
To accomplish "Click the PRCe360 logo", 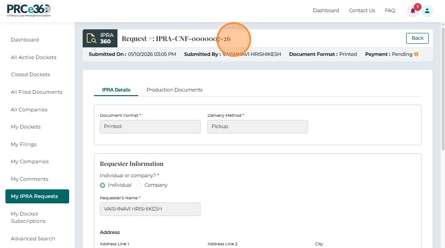I will (29, 10).
